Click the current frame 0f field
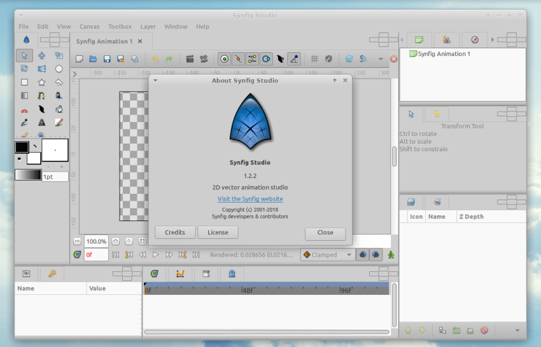Image resolution: width=541 pixels, height=347 pixels. 95,255
